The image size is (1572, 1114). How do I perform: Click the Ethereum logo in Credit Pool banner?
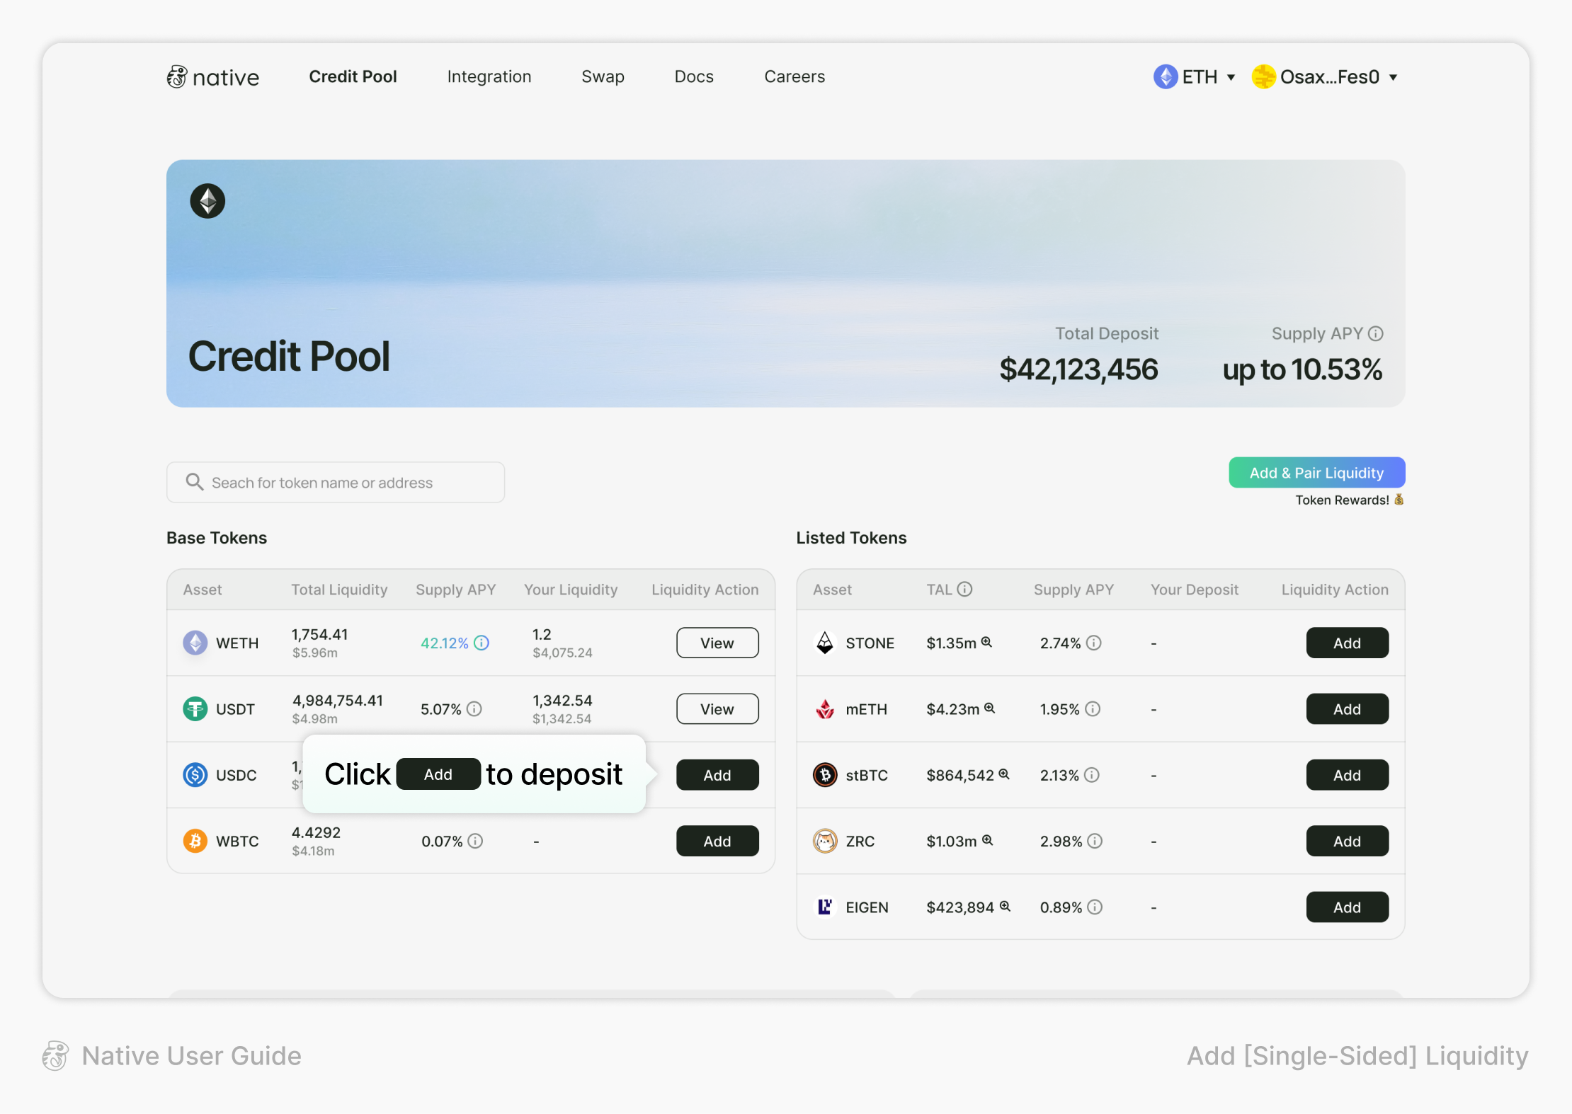click(207, 201)
